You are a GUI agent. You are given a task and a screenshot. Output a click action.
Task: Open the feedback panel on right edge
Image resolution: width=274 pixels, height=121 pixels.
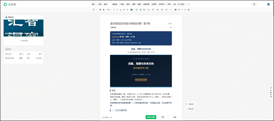pos(271,92)
